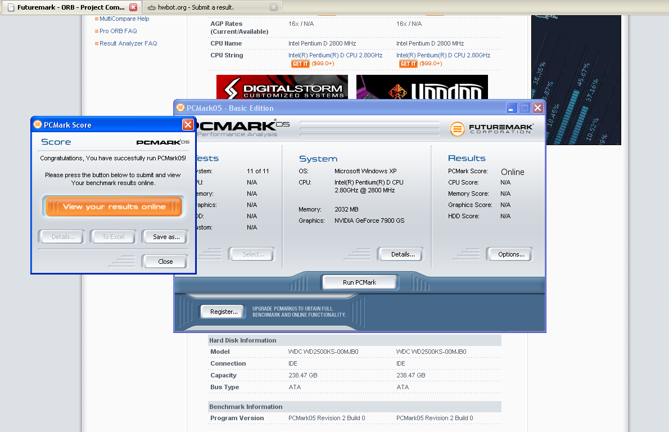Click the upgrade PCMark05 notice text
Screen dimensions: 669x432
pyautogui.click(x=299, y=312)
